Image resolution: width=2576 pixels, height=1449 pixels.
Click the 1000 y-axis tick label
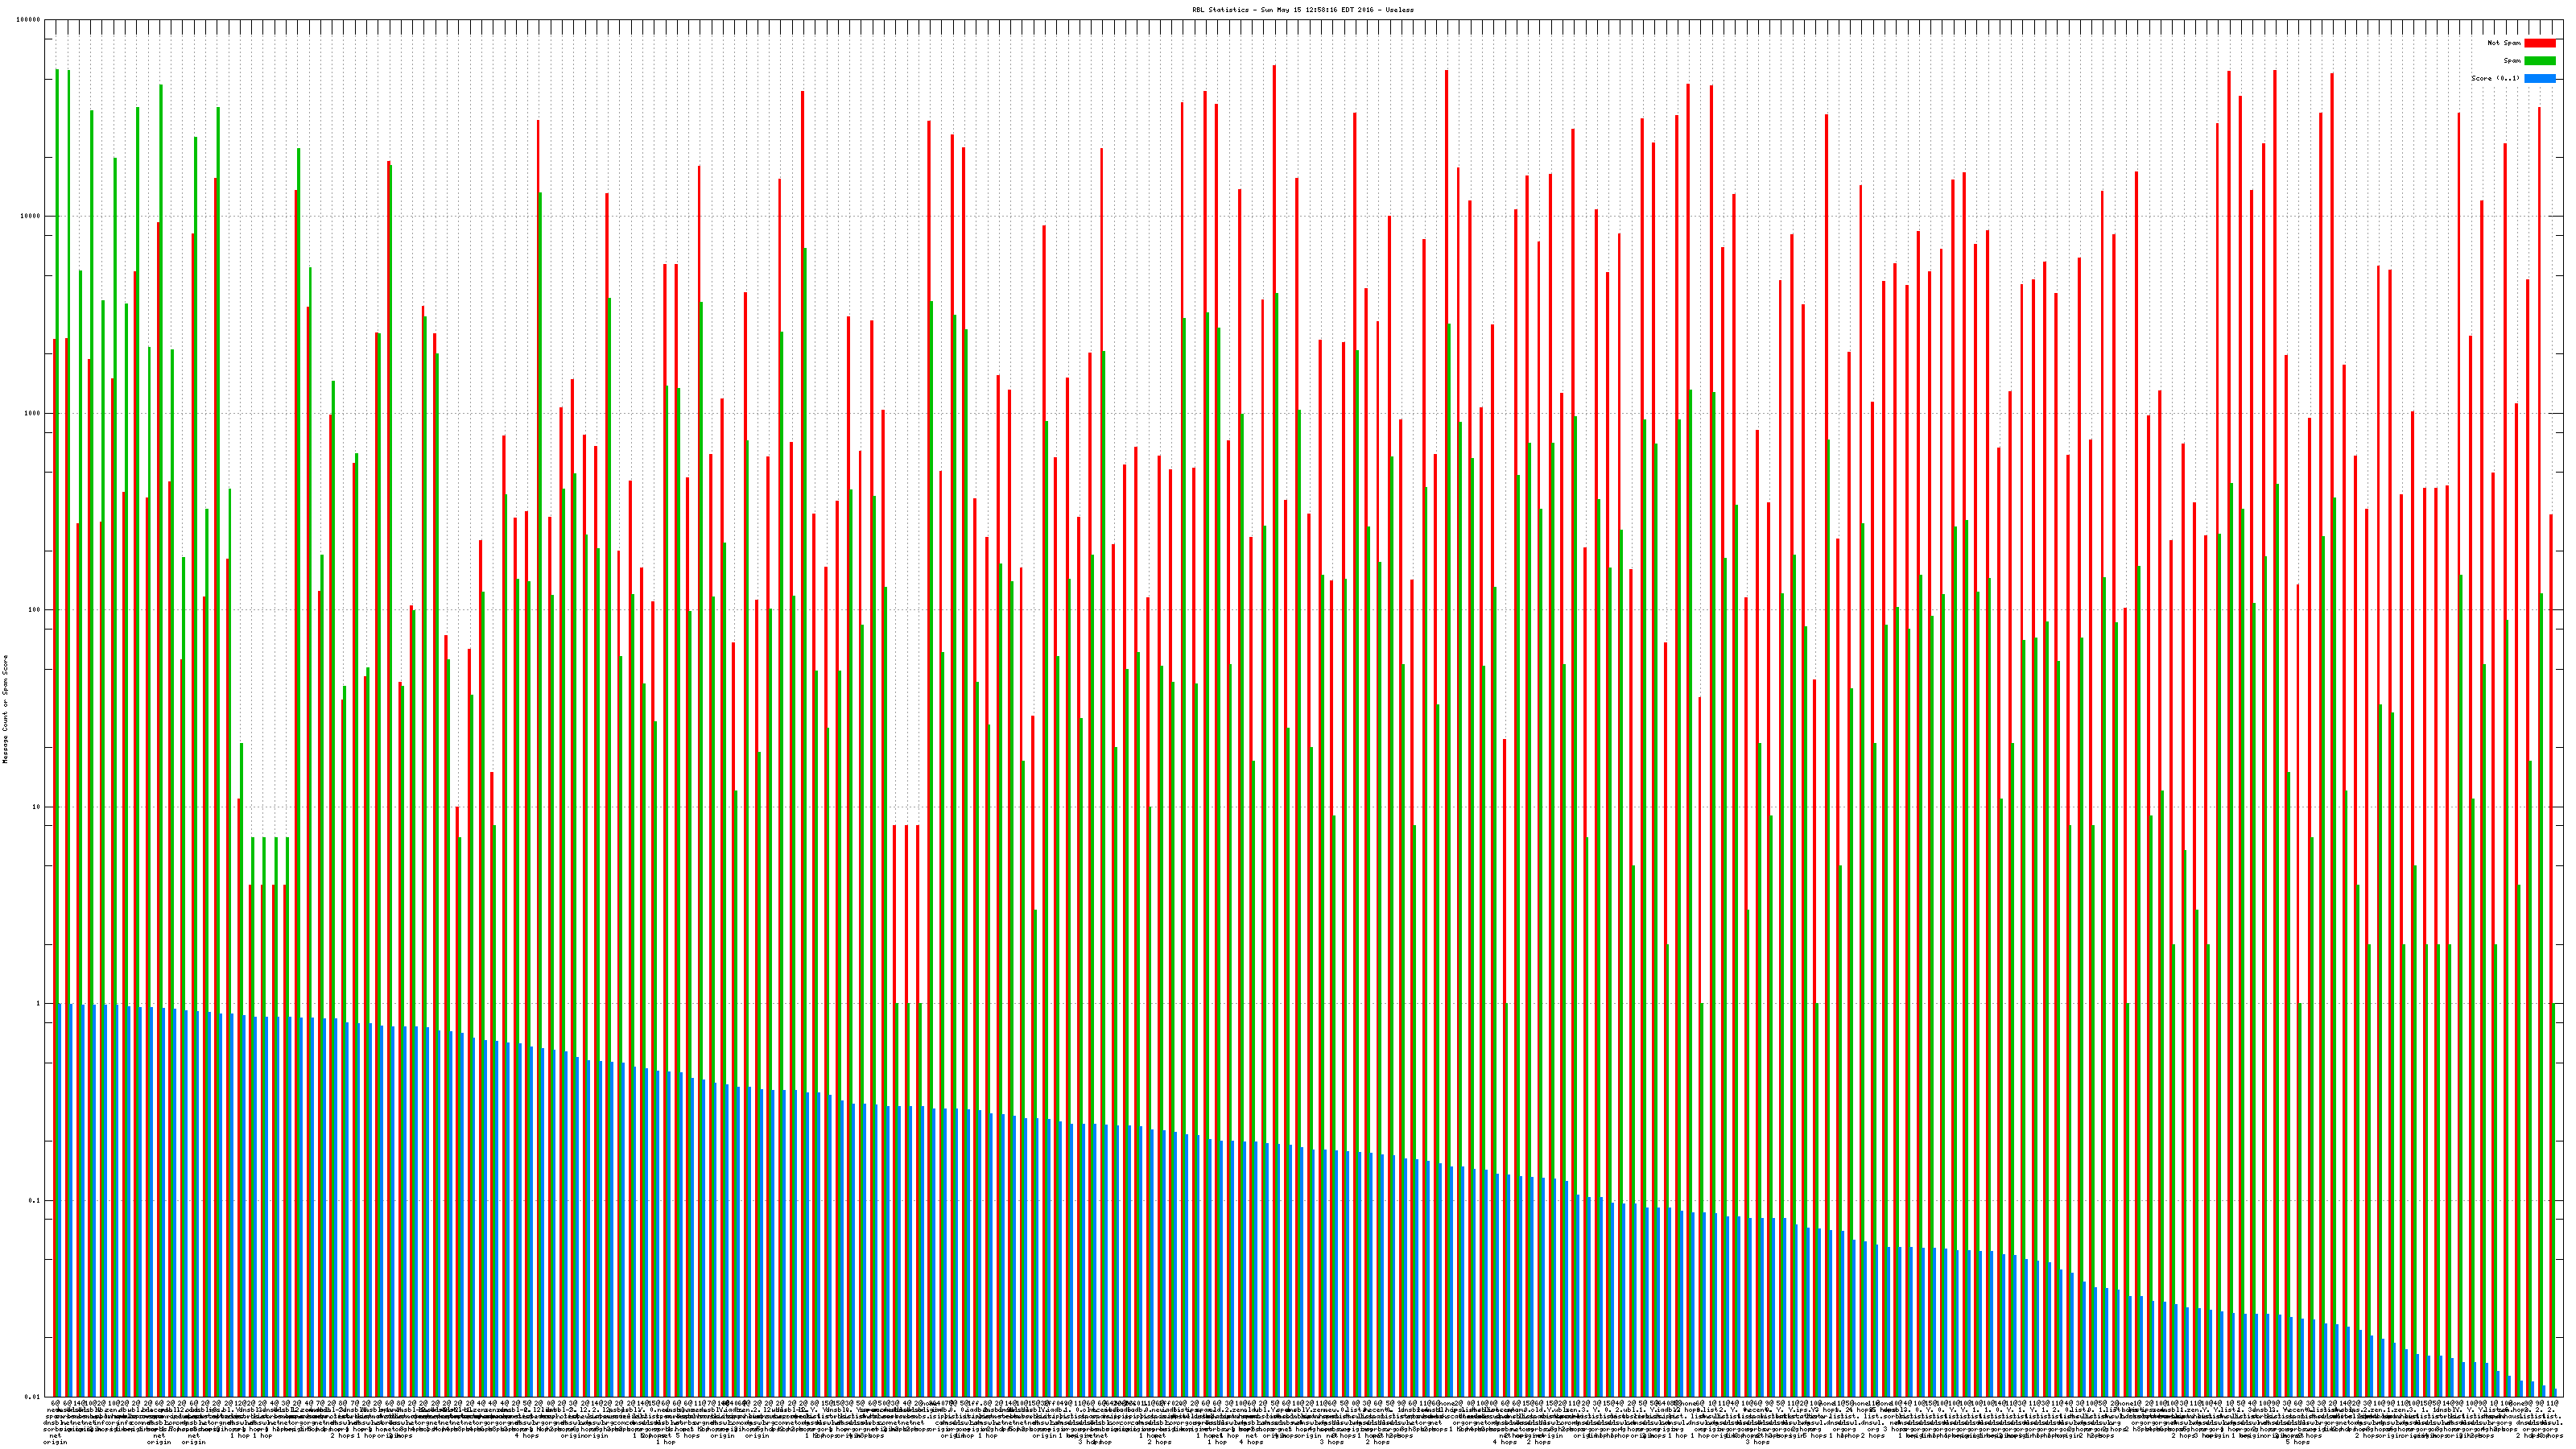click(x=34, y=413)
